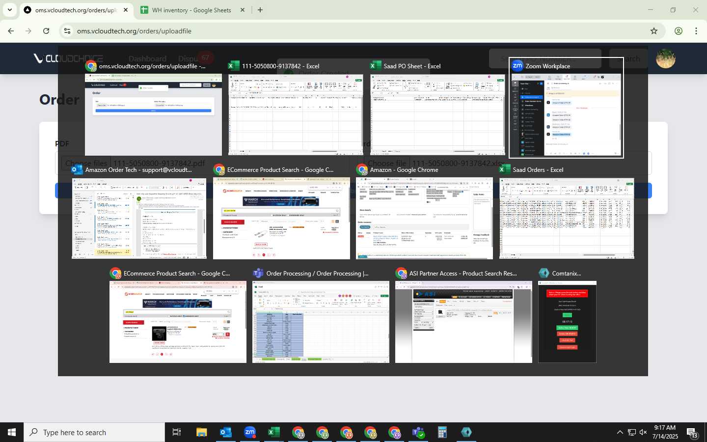
Task: Open the clock showing 9:17 AM
Action: 665,432
